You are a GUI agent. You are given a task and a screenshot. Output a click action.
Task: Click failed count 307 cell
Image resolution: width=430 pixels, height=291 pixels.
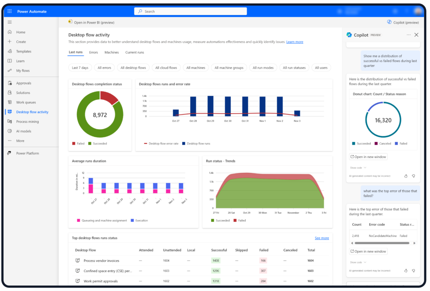[263, 270]
